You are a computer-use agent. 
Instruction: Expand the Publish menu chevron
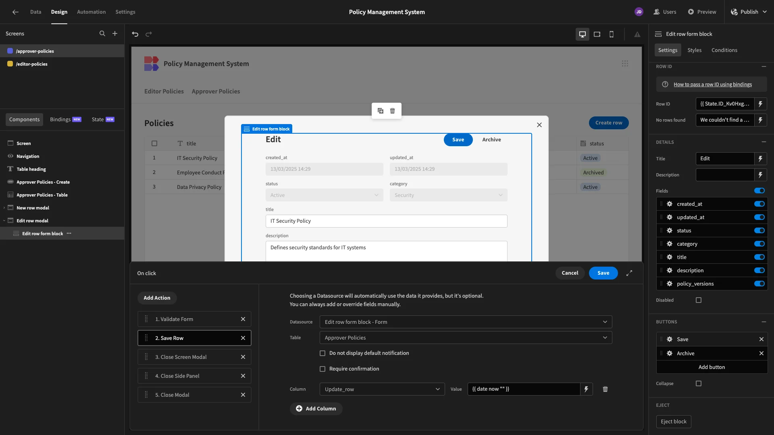click(764, 12)
